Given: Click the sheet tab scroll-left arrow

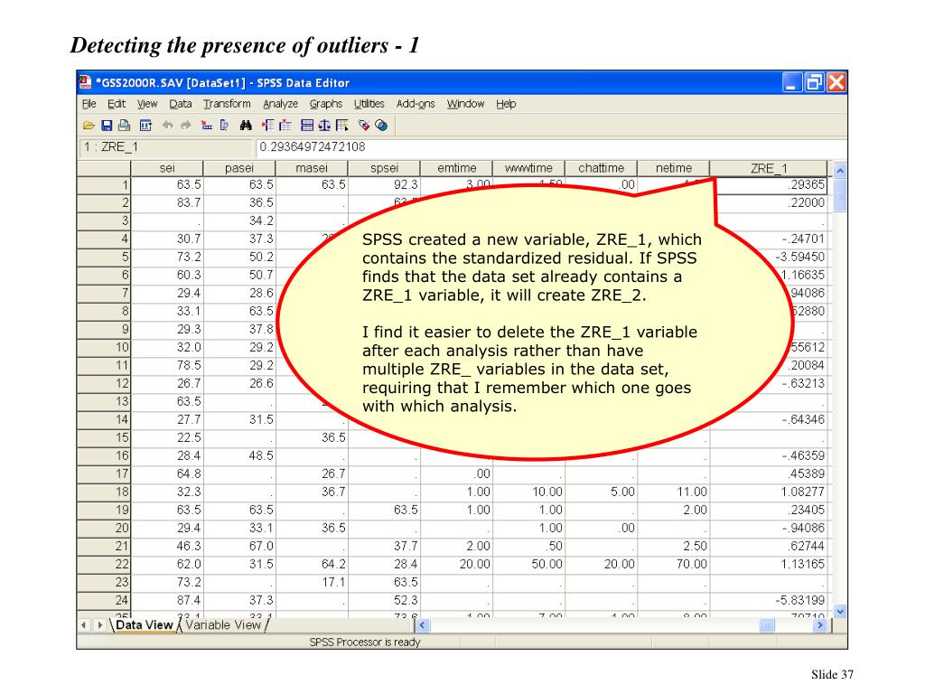Looking at the screenshot, I should point(84,625).
